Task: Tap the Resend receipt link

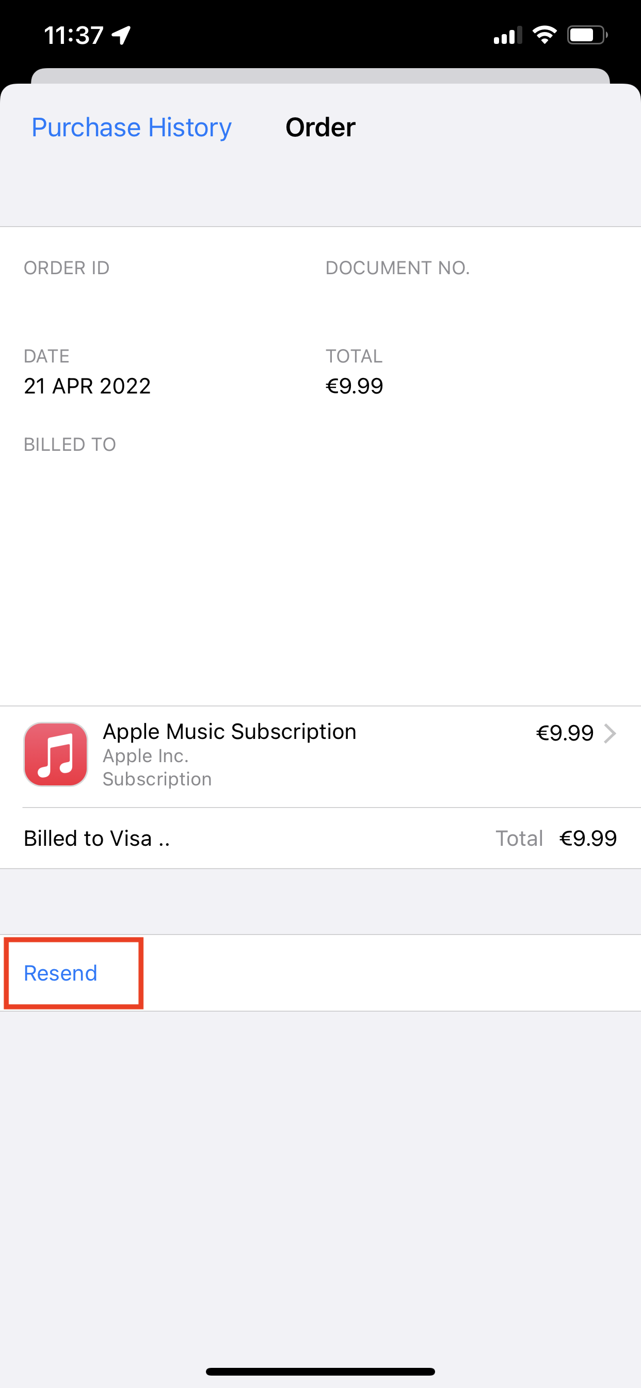Action: click(x=60, y=972)
